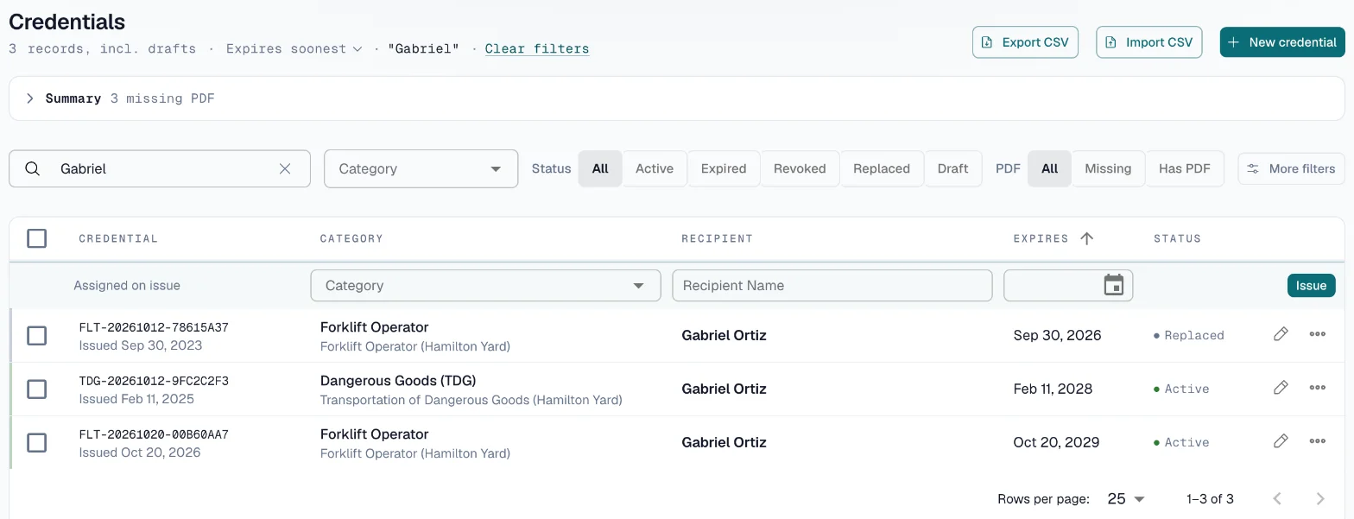The image size is (1354, 519).
Task: Click the Feb 11, 2028 expiry date
Action: tap(1053, 389)
